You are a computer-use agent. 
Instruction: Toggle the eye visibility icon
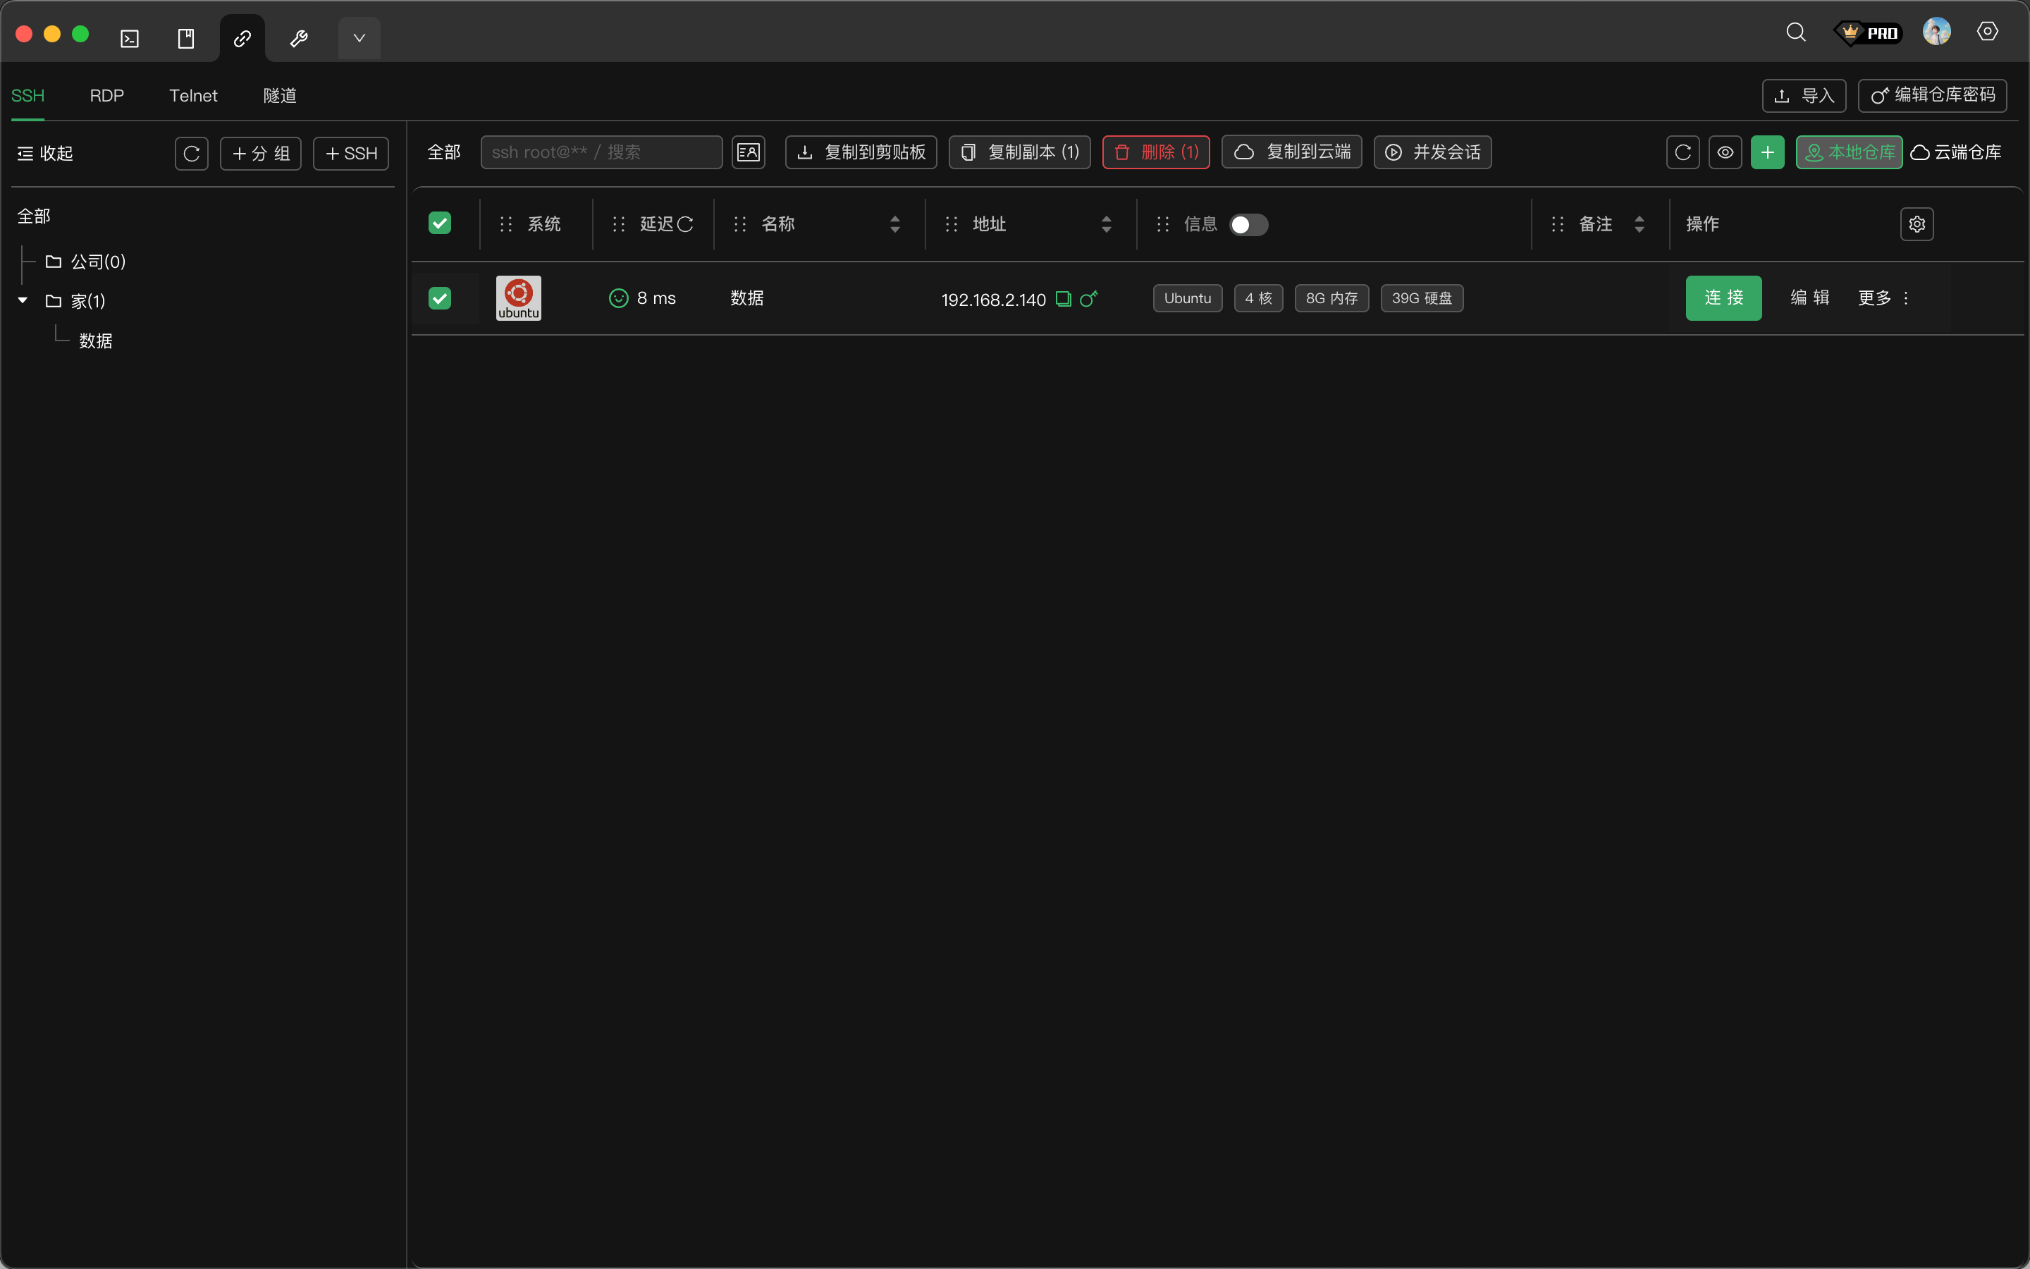1725,153
